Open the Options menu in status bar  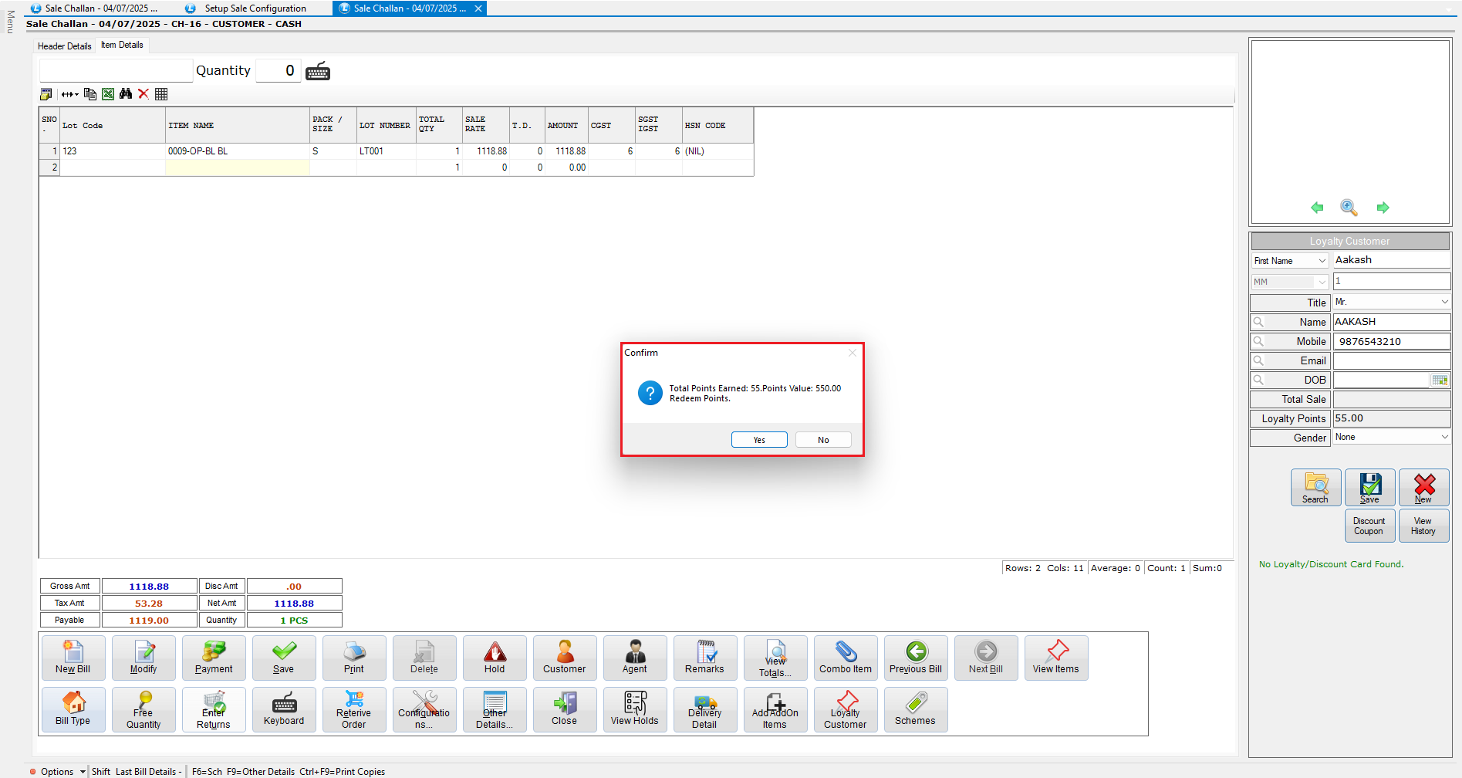point(57,771)
